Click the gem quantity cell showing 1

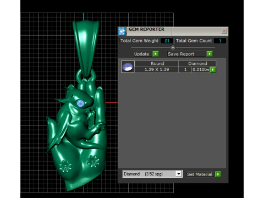click(x=185, y=69)
